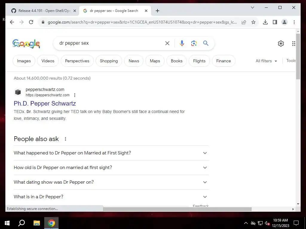306x229 pixels.
Task: Reload the current page
Action: [31, 22]
